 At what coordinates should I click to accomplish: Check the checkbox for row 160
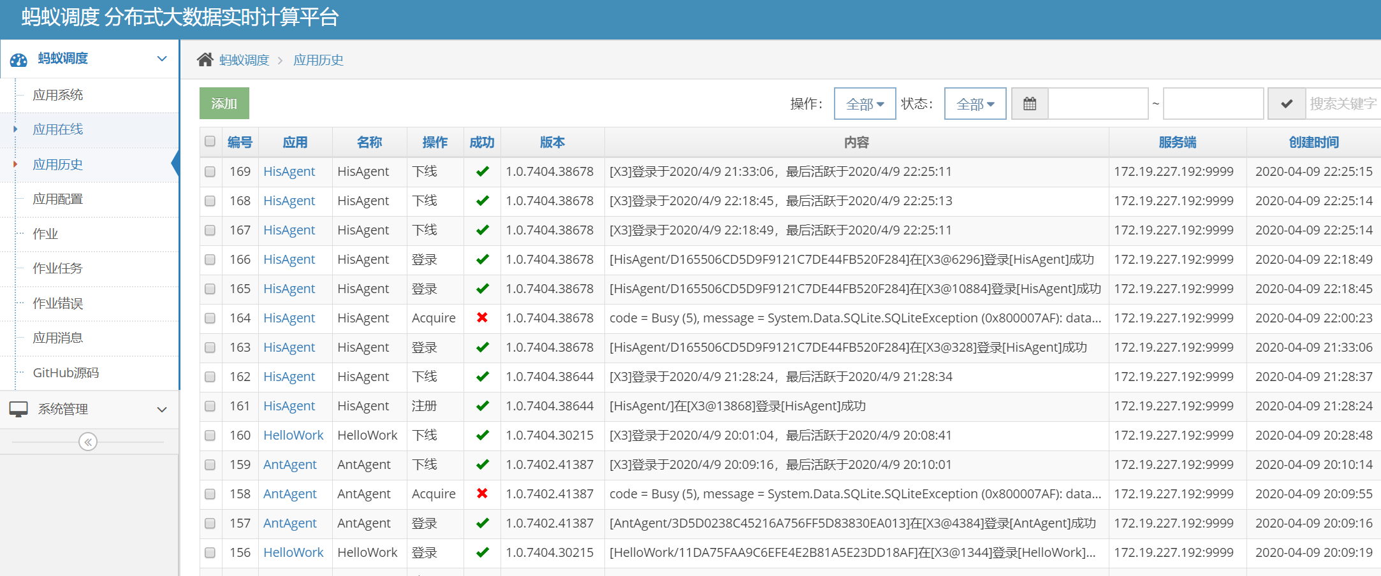pos(210,435)
